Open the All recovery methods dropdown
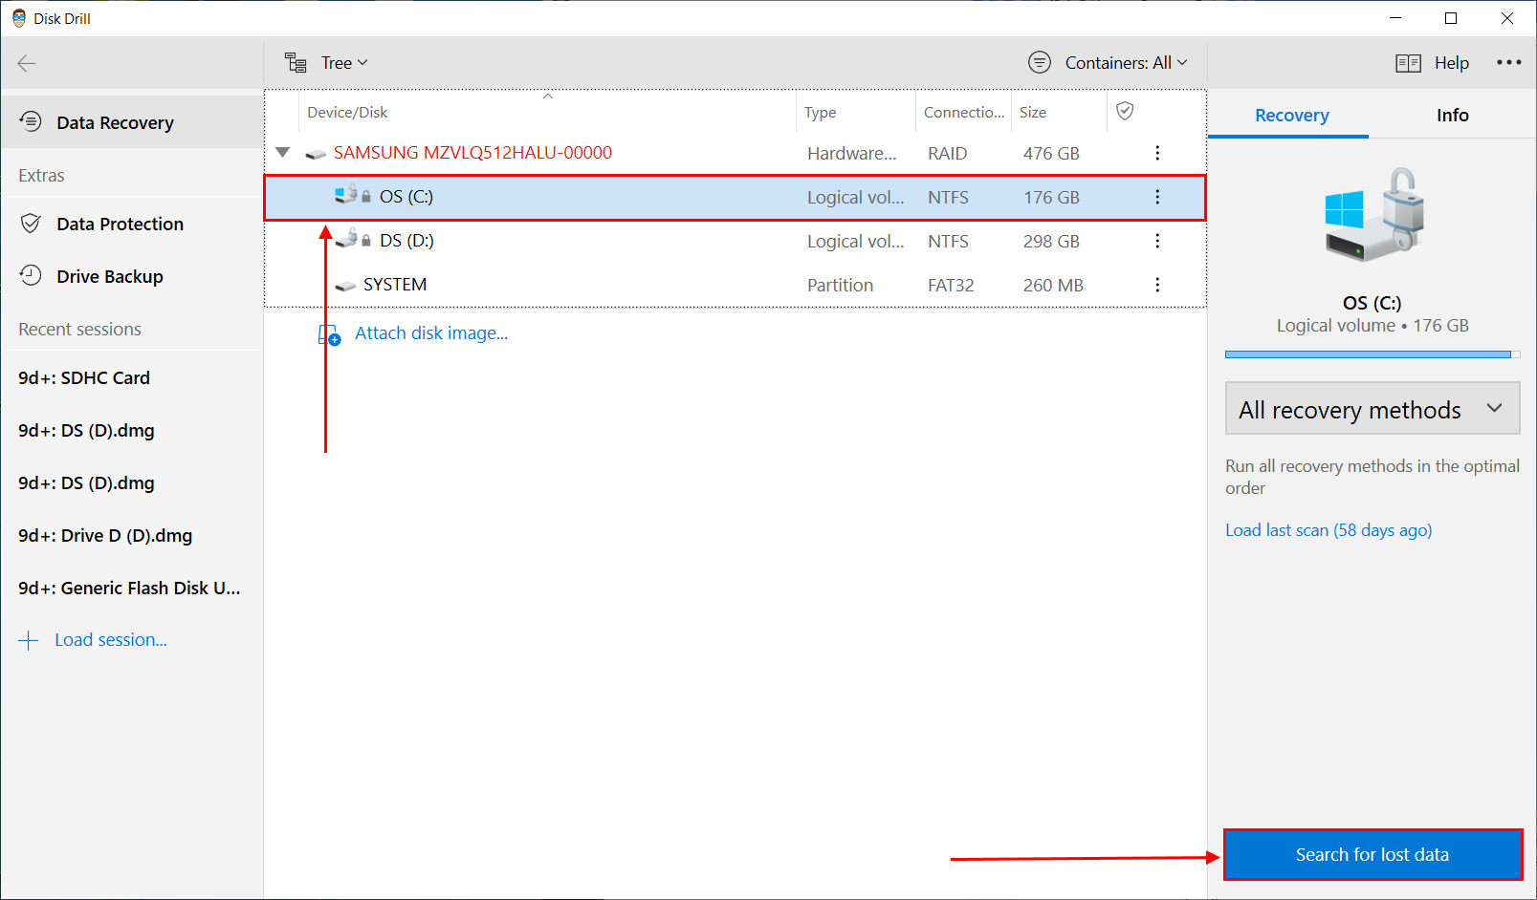This screenshot has height=900, width=1537. (x=1372, y=409)
